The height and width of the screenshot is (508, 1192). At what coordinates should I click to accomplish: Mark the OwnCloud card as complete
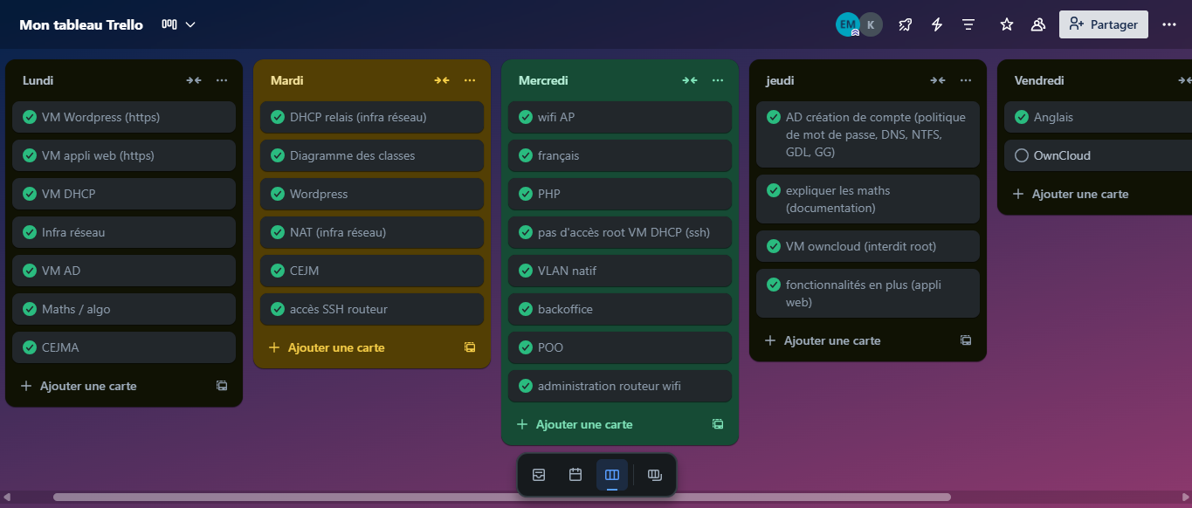pyautogui.click(x=1022, y=155)
